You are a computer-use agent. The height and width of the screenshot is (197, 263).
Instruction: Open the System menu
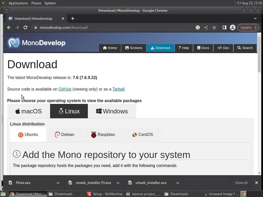coord(50,3)
